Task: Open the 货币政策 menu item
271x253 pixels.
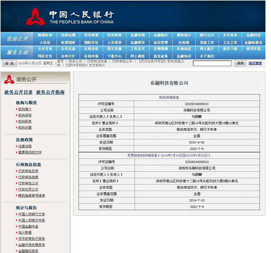Action: point(91,35)
